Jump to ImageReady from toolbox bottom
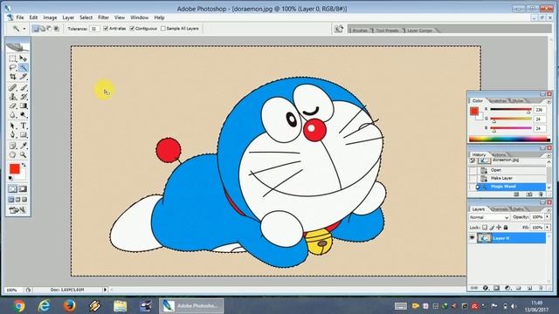 [x=17, y=210]
